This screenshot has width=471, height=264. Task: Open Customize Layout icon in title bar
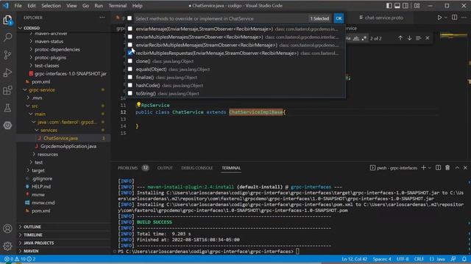tap(417, 6)
